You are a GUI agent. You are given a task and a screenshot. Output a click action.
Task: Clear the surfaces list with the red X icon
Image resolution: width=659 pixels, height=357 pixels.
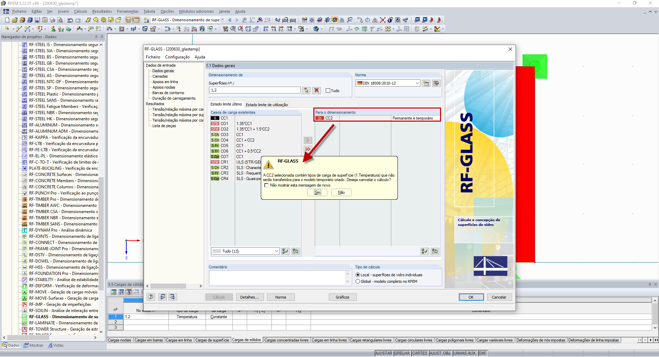(316, 90)
